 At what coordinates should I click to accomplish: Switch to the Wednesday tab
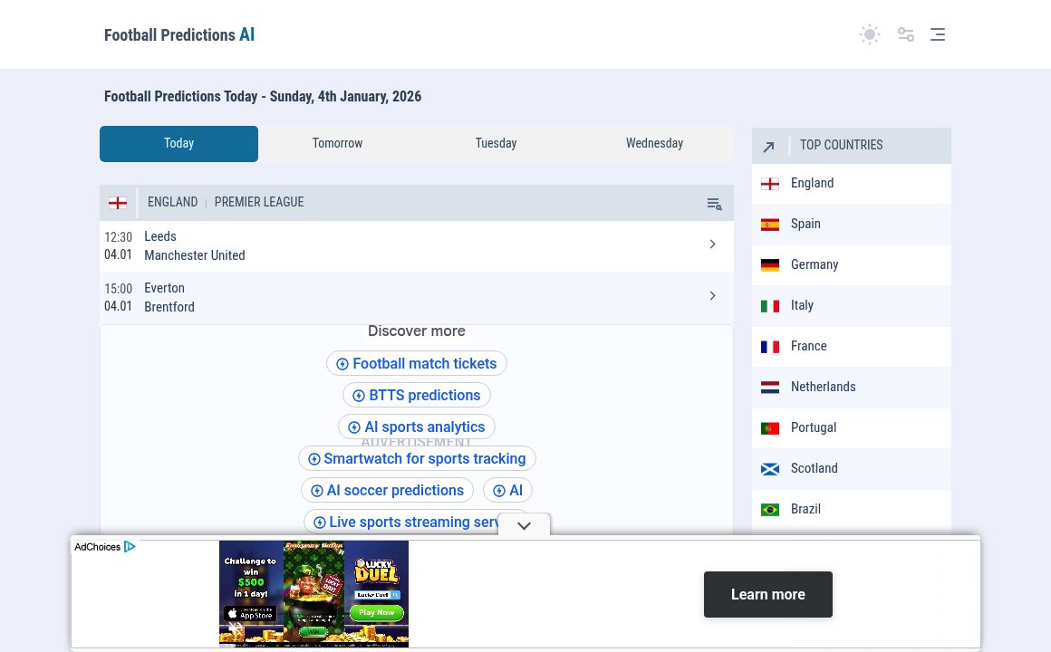tap(654, 144)
